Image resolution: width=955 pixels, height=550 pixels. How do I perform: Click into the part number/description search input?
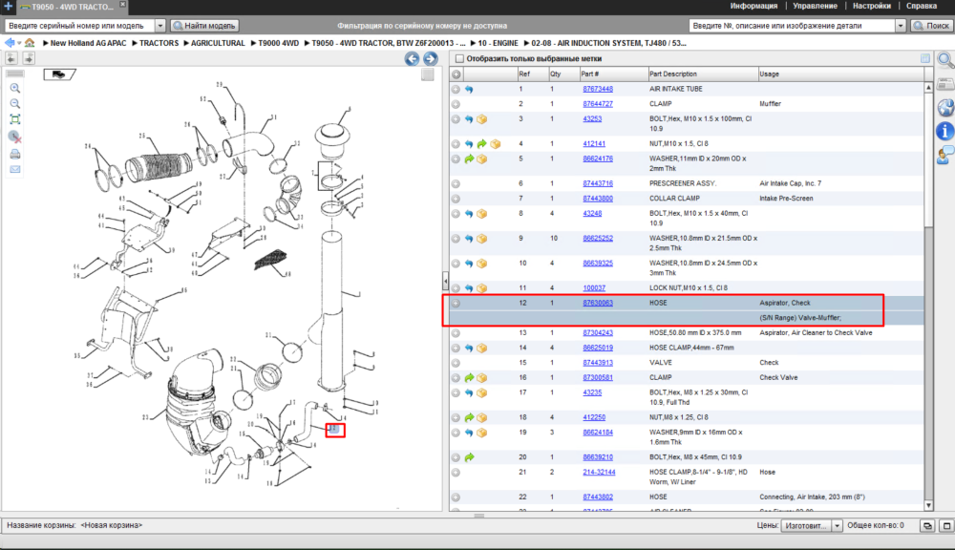pos(792,26)
